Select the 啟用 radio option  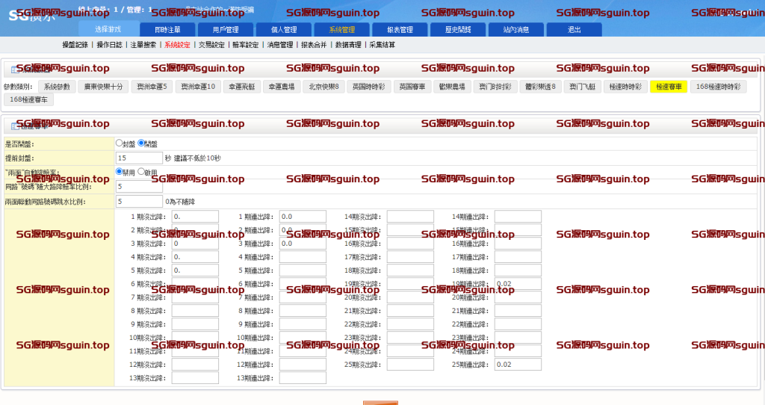pos(141,171)
